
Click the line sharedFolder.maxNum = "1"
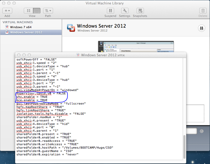click(39, 117)
